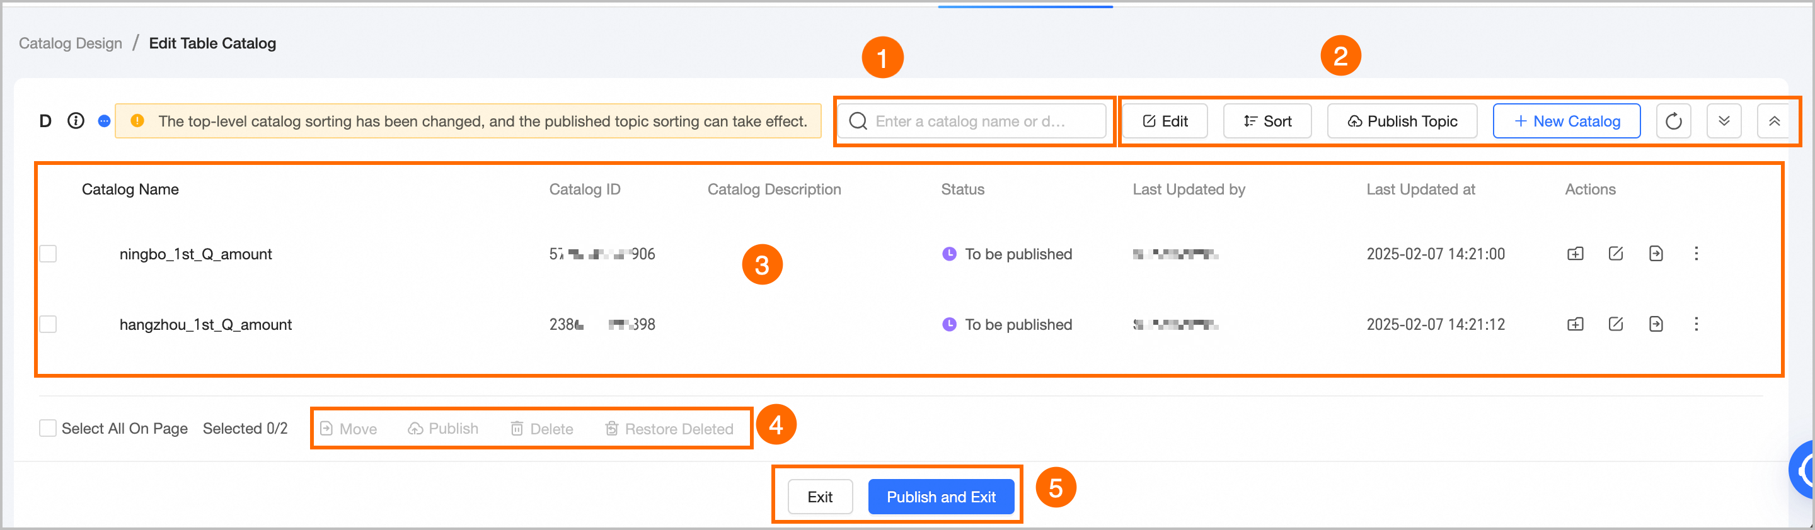Image resolution: width=1815 pixels, height=530 pixels.
Task: Click the Status column header
Action: [962, 189]
